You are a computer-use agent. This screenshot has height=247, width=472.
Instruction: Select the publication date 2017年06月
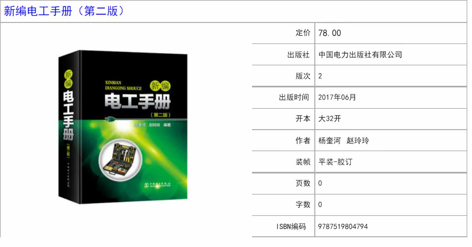point(337,97)
